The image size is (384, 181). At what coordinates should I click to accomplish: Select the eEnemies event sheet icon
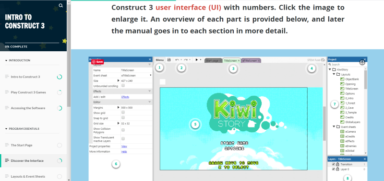342,146
